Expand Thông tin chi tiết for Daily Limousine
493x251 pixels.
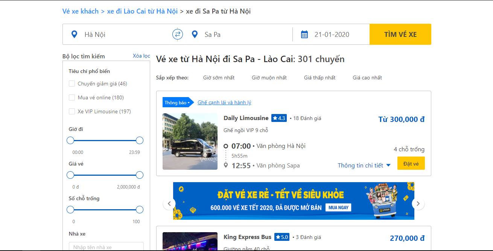point(364,165)
